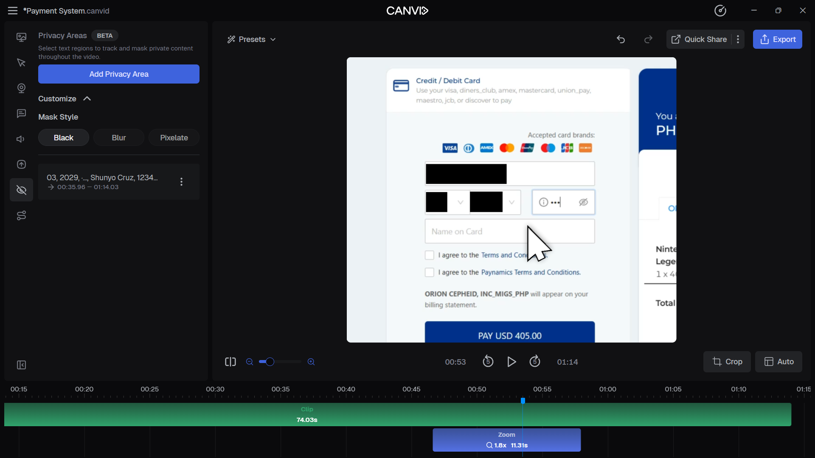This screenshot has width=815, height=458.
Task: Click the Crop button
Action: point(727,362)
